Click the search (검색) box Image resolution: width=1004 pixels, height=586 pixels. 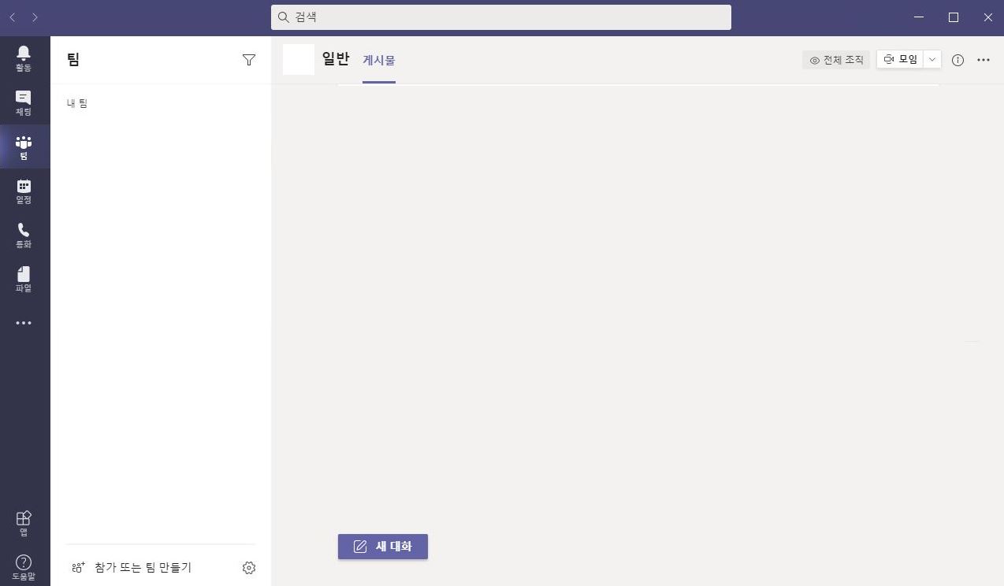coord(501,17)
